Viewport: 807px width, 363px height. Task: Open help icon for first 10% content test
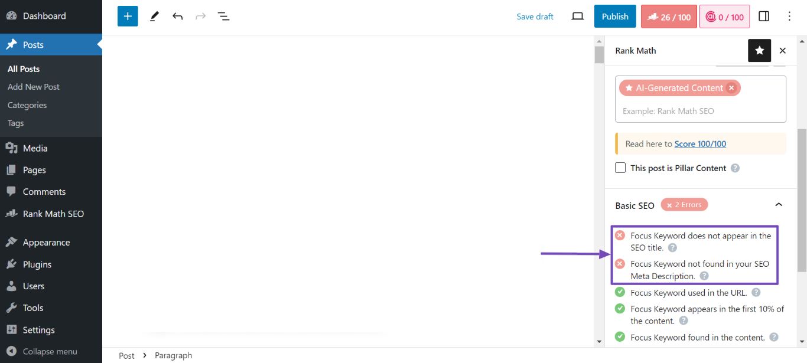[x=684, y=321]
